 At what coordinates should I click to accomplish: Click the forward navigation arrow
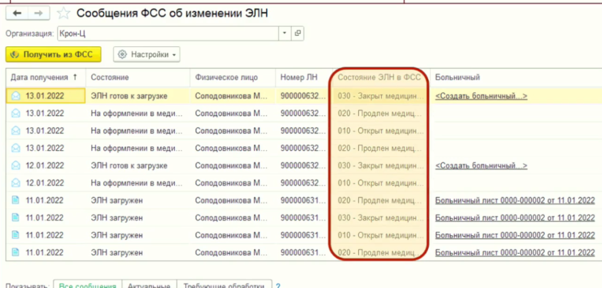pyautogui.click(x=38, y=13)
